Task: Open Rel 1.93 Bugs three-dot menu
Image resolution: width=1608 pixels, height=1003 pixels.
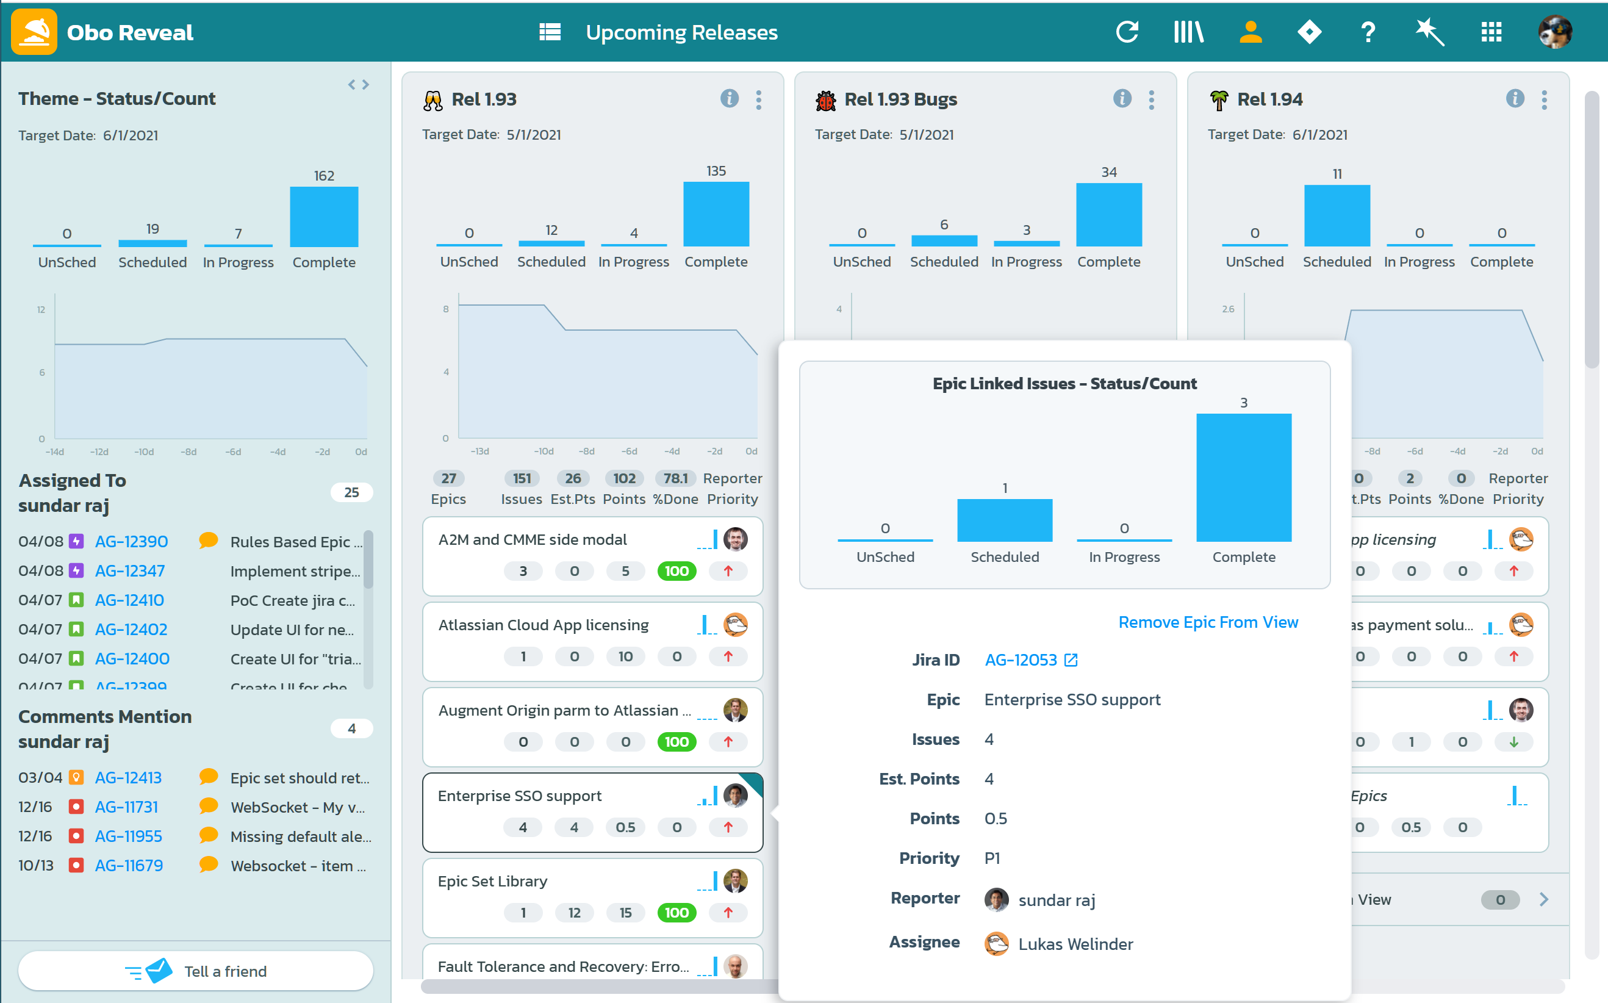Action: click(1151, 99)
